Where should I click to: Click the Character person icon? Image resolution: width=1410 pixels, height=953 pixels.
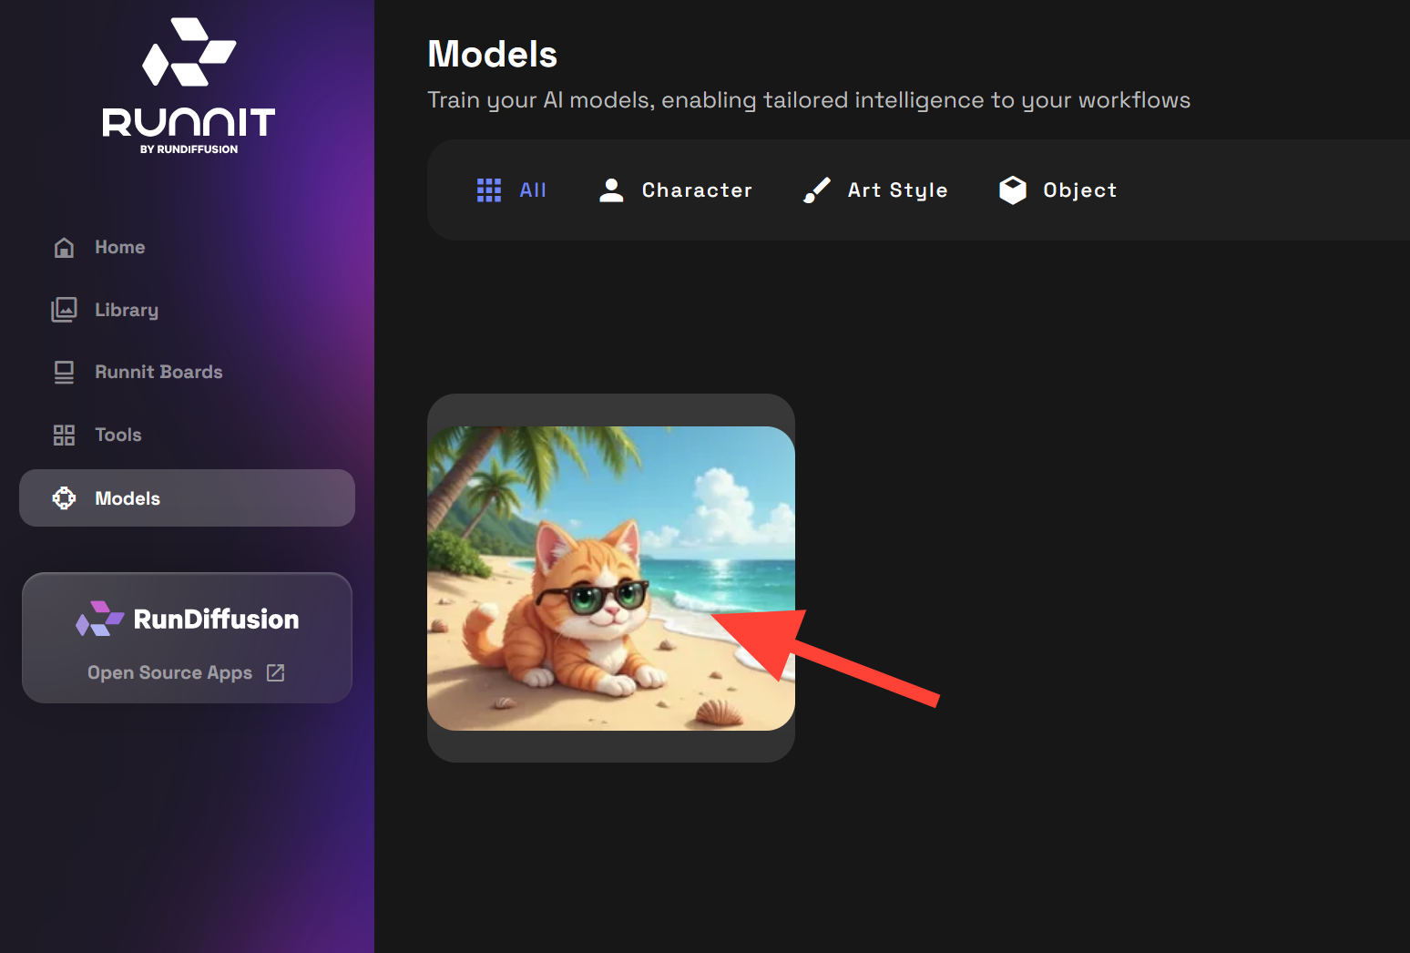[611, 190]
